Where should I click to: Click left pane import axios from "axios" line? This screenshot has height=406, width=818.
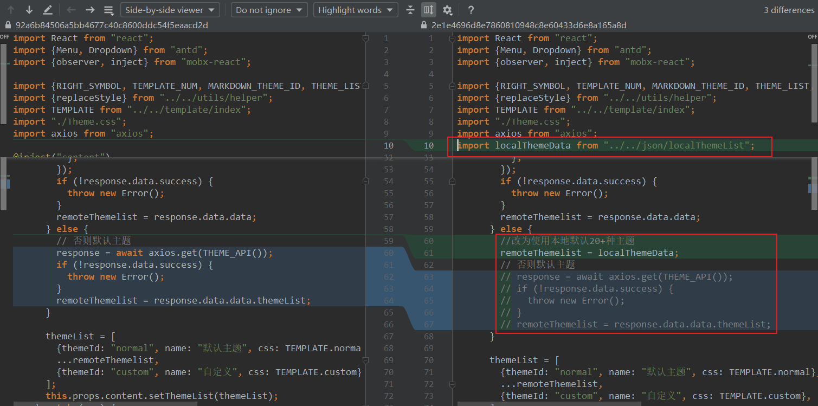[83, 133]
